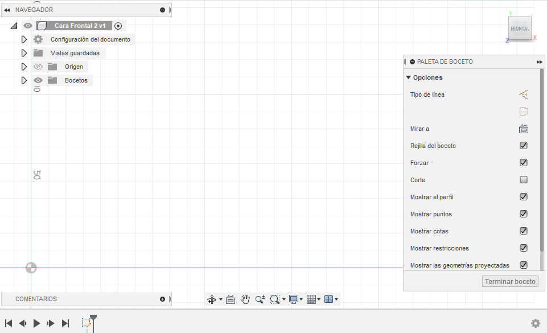Screen dimensions: 547x333
Task: Click the Orbit tool icon in navigation bar
Action: click(x=212, y=299)
